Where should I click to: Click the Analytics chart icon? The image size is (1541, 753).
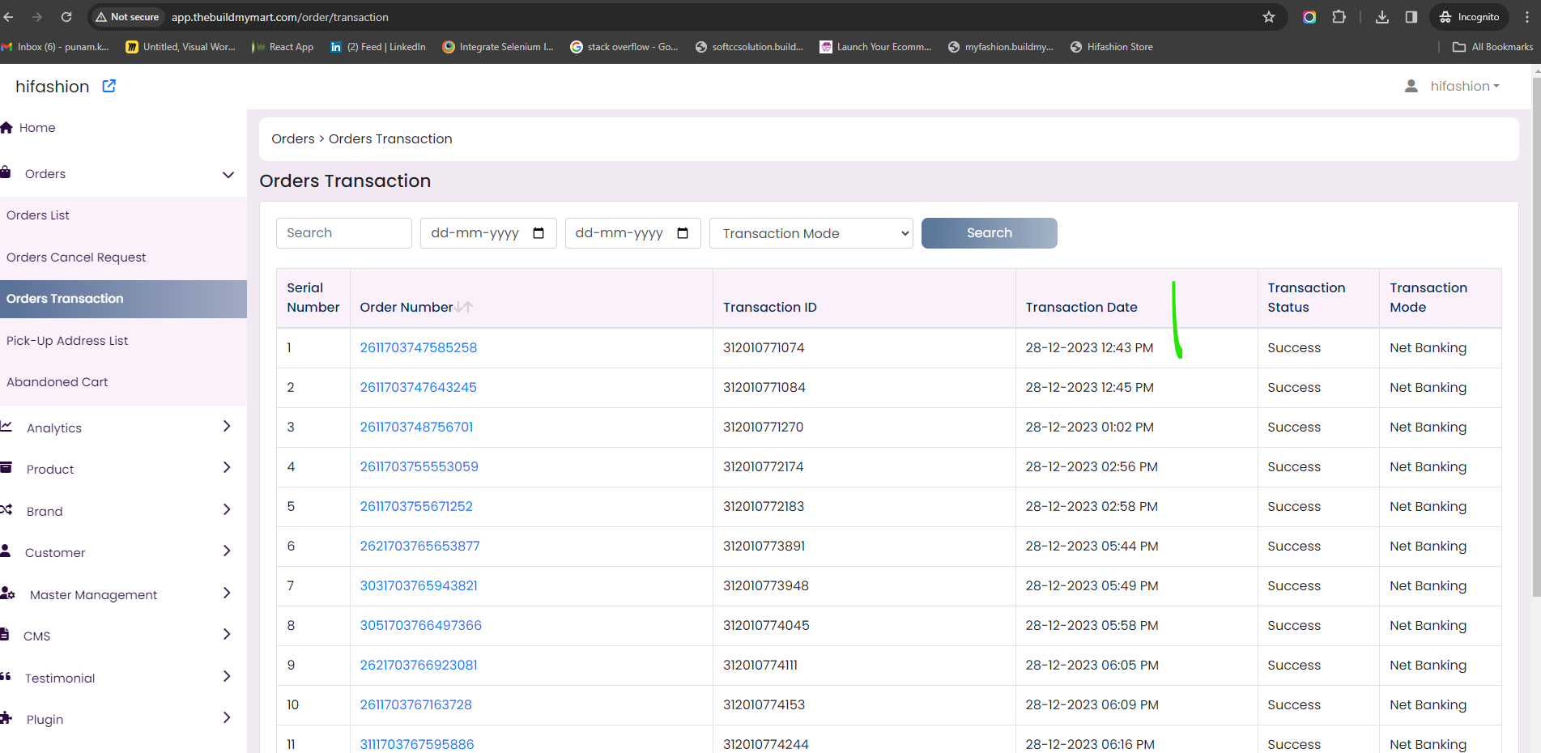point(6,426)
